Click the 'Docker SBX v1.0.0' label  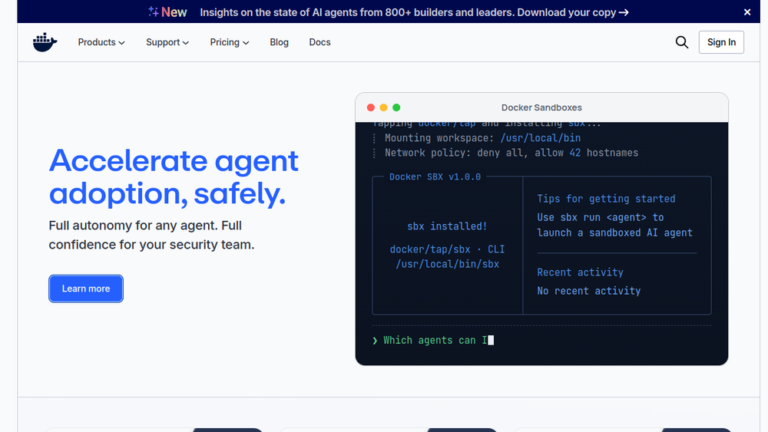click(x=435, y=176)
